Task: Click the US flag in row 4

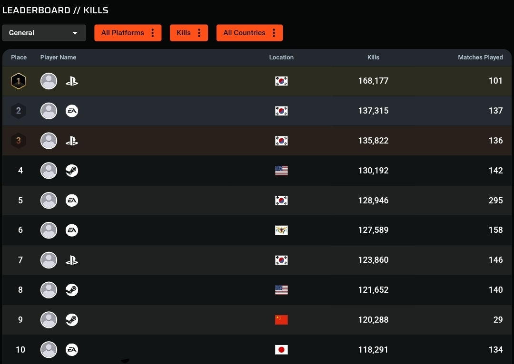Action: point(281,171)
